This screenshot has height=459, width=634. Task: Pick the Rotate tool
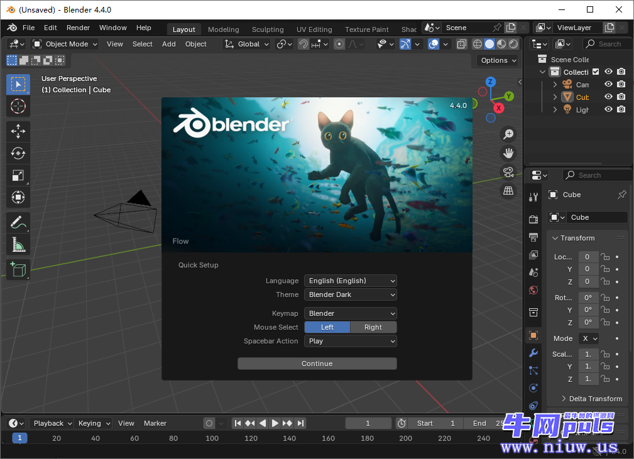(18, 153)
